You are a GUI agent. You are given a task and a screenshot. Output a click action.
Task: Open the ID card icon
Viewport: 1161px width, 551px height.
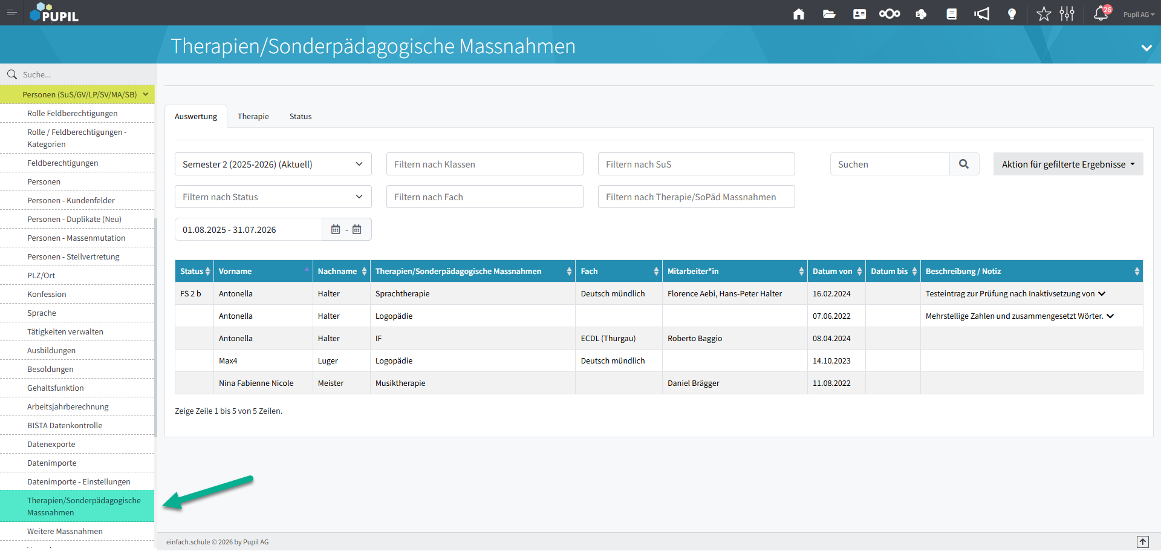pos(859,14)
